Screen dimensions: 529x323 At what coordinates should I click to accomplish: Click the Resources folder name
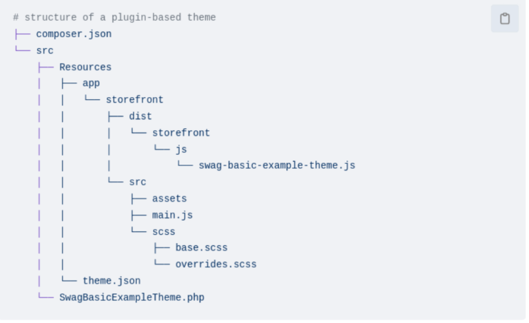(x=85, y=67)
